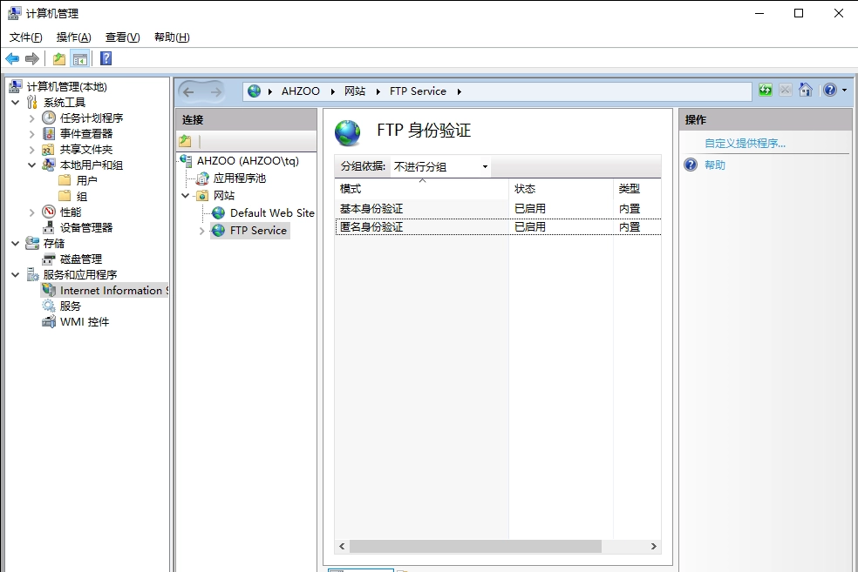Expand the FTP Service tree node
Viewport: 858px width, 572px height.
point(202,231)
